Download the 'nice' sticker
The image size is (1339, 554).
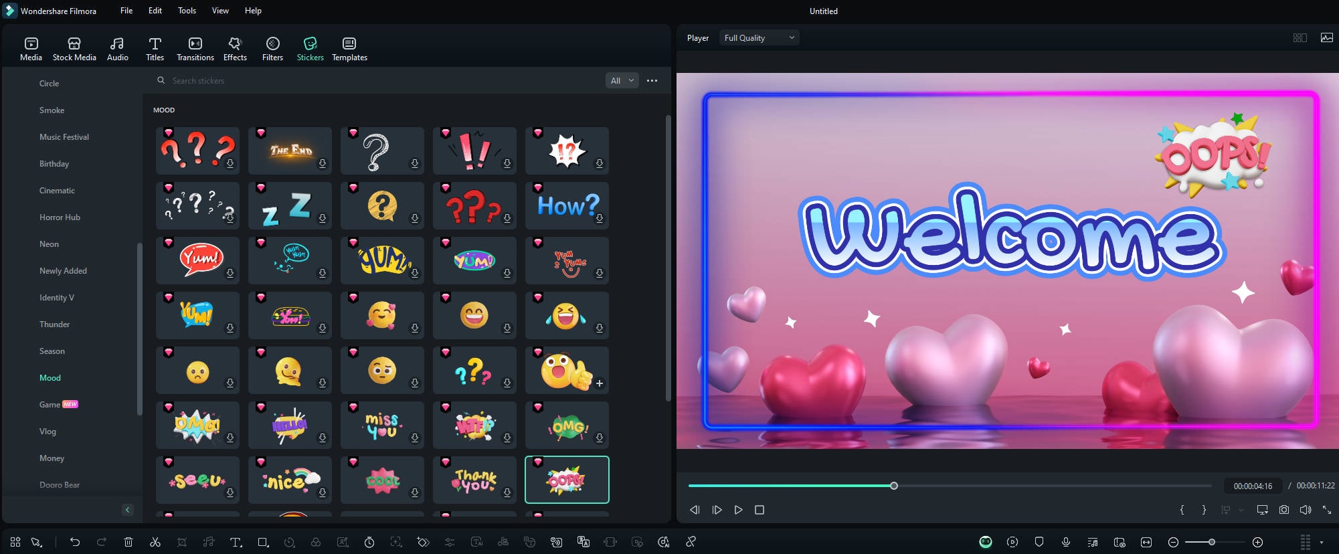point(323,492)
